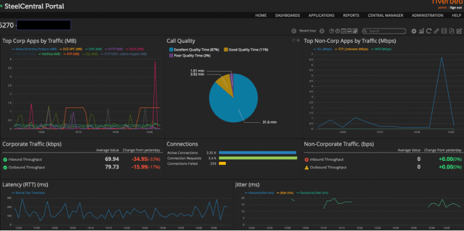Click the -15.99(-17%) change value
Image resolution: width=464 pixels, height=231 pixels.
point(146,167)
